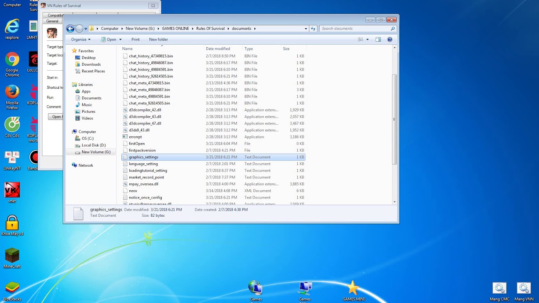The image size is (539, 303).
Task: Open the Pictures library
Action: click(x=88, y=112)
